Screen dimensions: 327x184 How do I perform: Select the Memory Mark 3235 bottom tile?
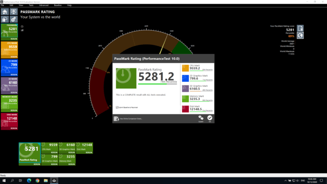[x=67, y=159]
